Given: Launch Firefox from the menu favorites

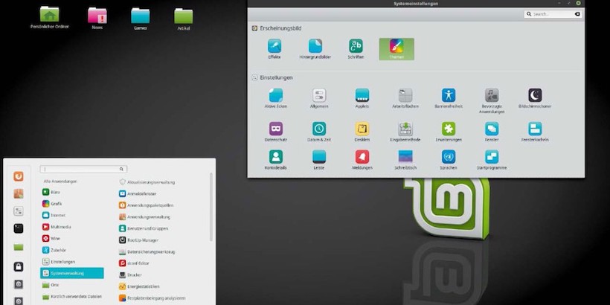Looking at the screenshot, I should pos(19,176).
